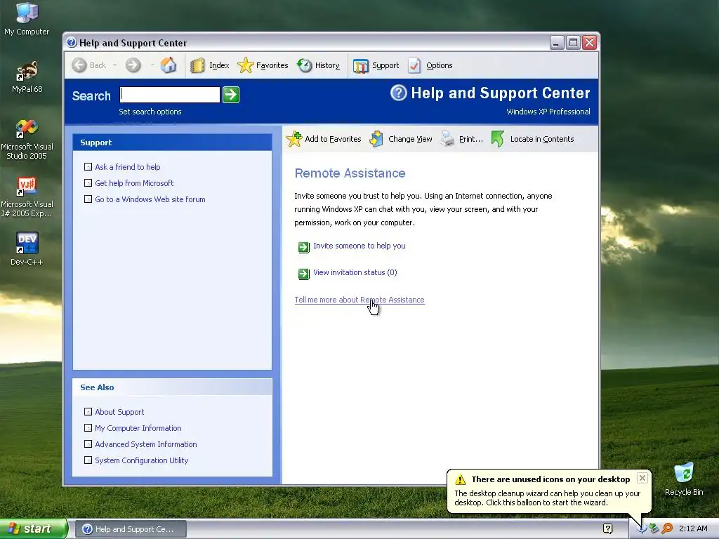
Task: Select My Computer desktop icon
Action: 27,19
